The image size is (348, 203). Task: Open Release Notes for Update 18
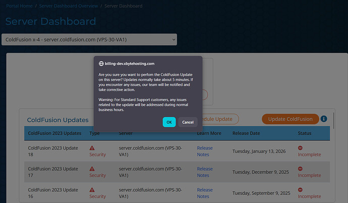pyautogui.click(x=204, y=151)
